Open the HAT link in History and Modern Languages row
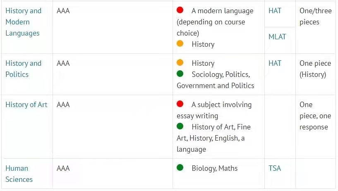The width and height of the screenshot is (338, 191). pyautogui.click(x=275, y=11)
